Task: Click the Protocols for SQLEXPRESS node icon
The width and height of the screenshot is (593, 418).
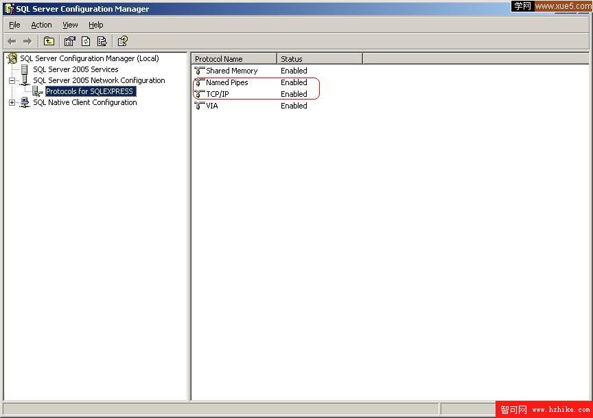Action: 38,91
